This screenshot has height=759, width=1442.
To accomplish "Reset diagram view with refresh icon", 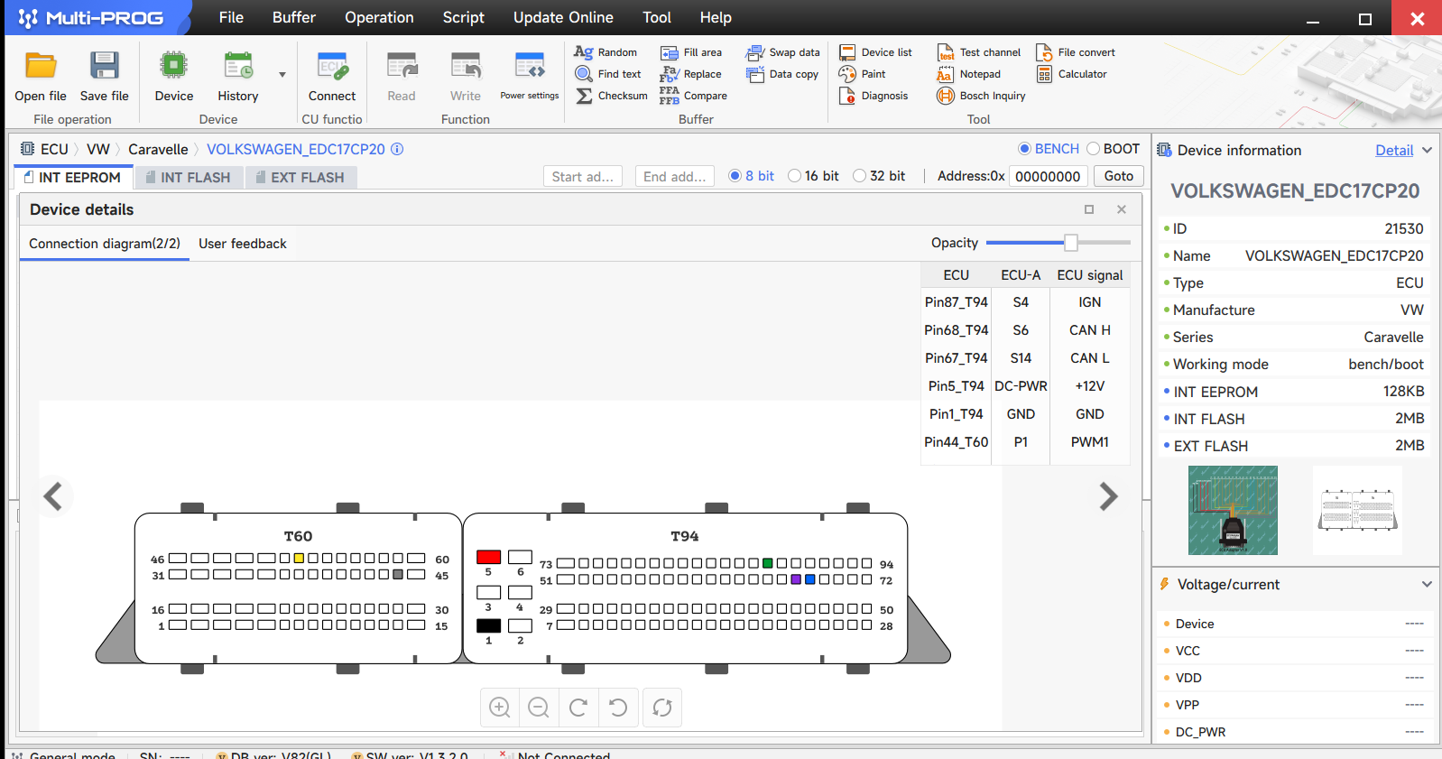I will pyautogui.click(x=662, y=708).
